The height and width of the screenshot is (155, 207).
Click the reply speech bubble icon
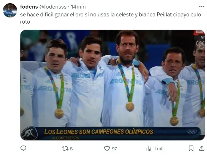23,148
